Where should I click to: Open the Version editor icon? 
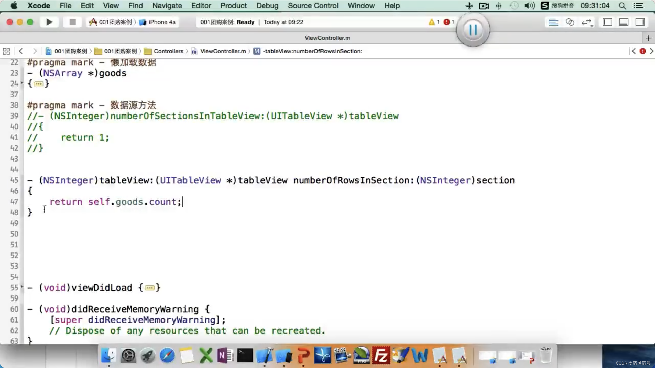(x=586, y=22)
